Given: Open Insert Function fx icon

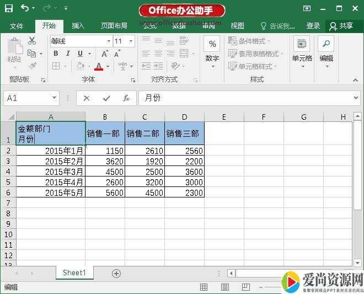Looking at the screenshot, I should pos(126,98).
